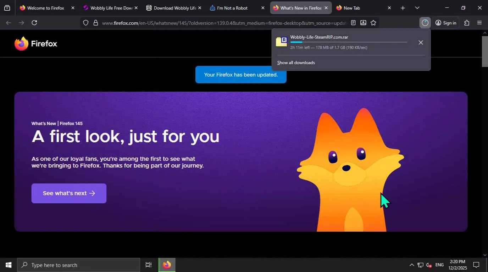The height and width of the screenshot is (272, 488).
Task: Open the Action Center notifications icon
Action: pyautogui.click(x=476, y=265)
